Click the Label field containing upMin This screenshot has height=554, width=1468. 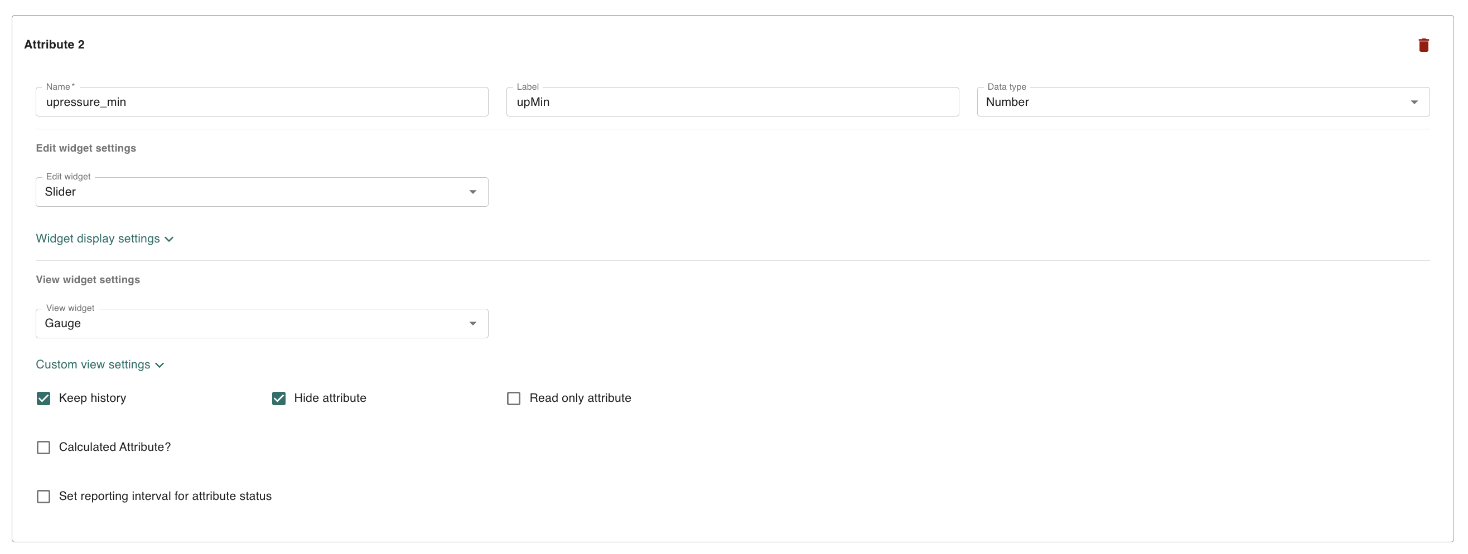click(732, 103)
